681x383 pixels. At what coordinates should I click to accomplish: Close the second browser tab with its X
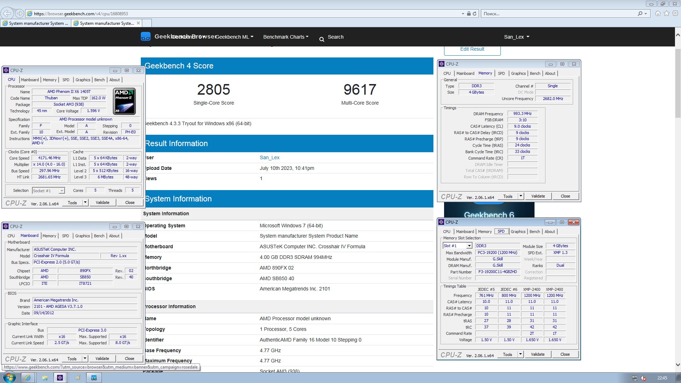[x=138, y=23]
